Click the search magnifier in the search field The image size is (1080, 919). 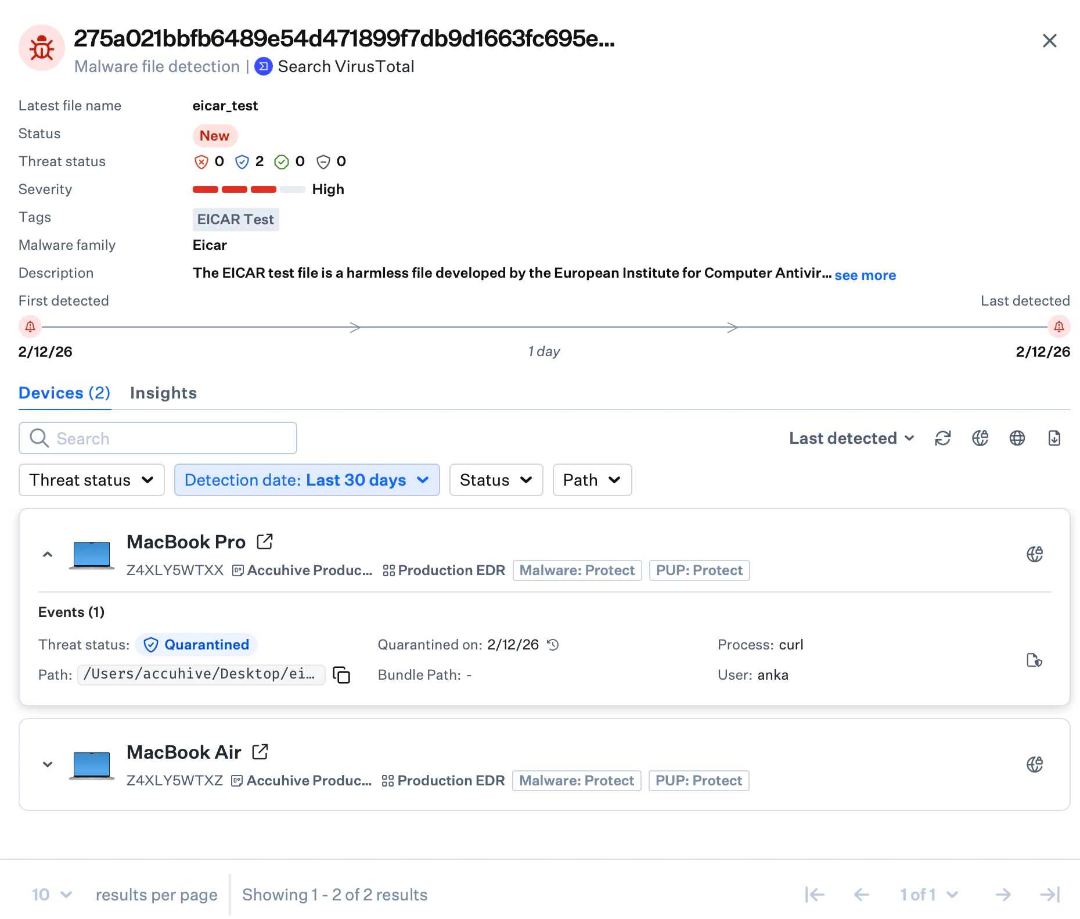point(38,438)
